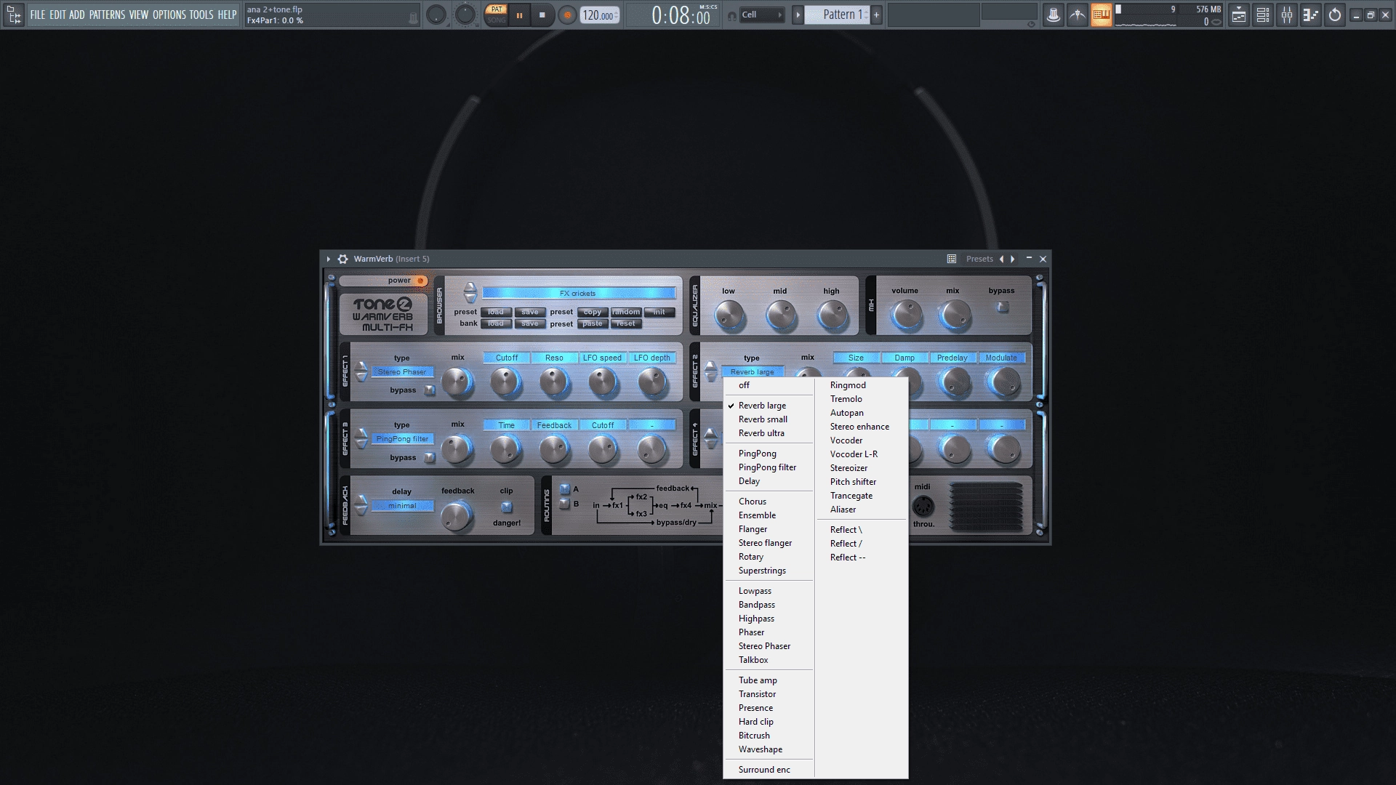Select routing option A
Image resolution: width=1396 pixels, height=785 pixels.
click(x=564, y=489)
